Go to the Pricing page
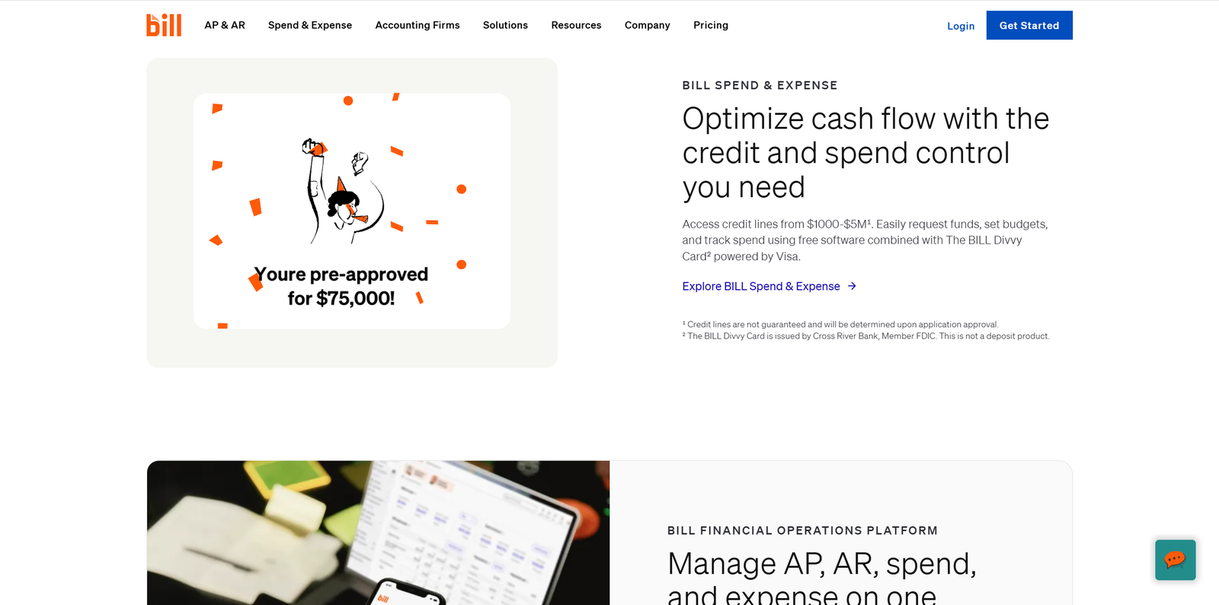 [711, 25]
